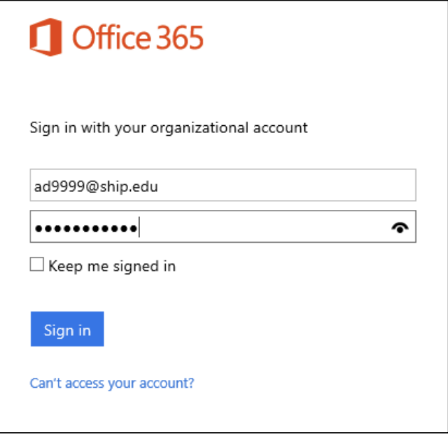Click the orange Office logo icon
This screenshot has width=448, height=434.
coord(46,37)
